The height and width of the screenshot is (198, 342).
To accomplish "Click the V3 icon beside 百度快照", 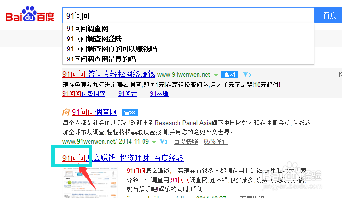I will pos(164,142).
